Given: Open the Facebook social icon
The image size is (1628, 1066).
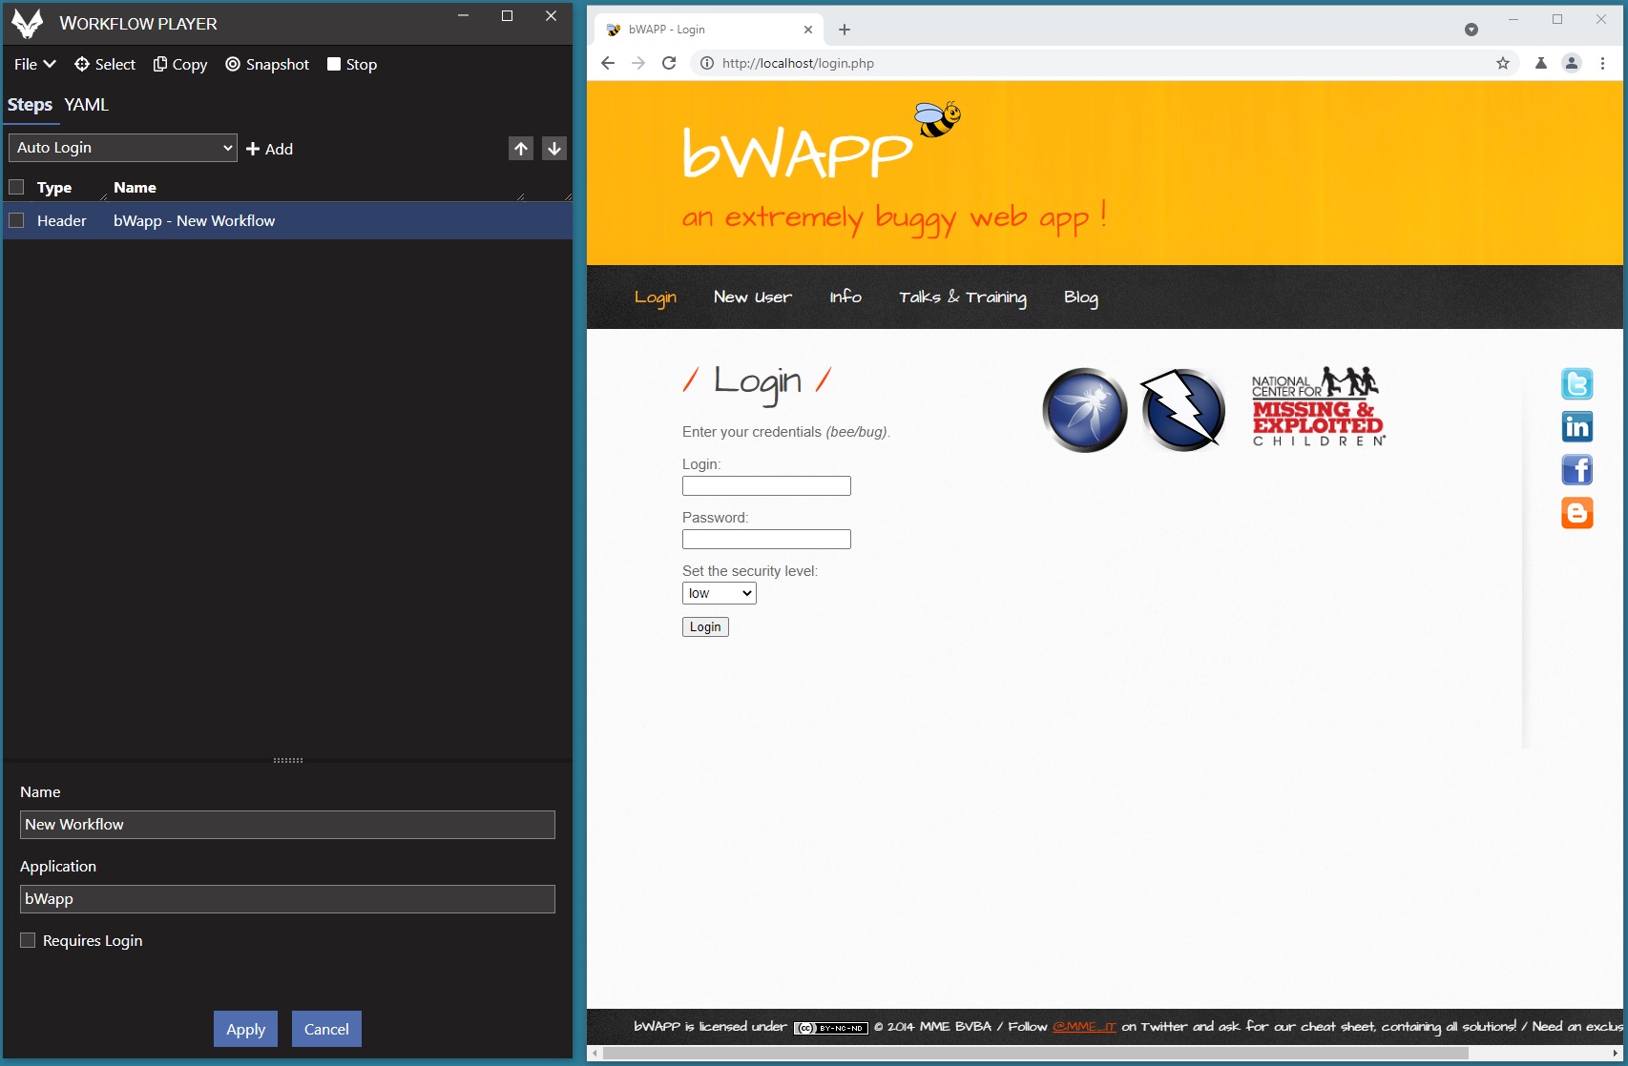Looking at the screenshot, I should (1576, 469).
